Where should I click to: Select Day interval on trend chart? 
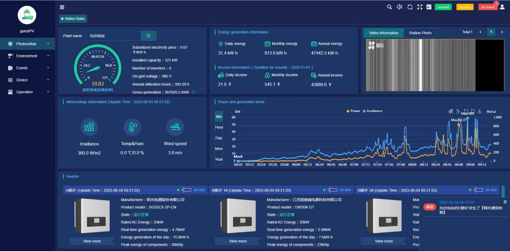219,138
